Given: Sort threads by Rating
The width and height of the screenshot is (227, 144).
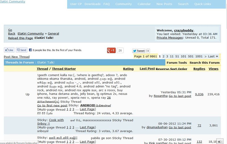Looking at the screenshot, I should 128,69.
